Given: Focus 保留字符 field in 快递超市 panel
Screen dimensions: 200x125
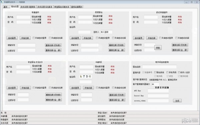Looking at the screenshot, I should [27, 45].
